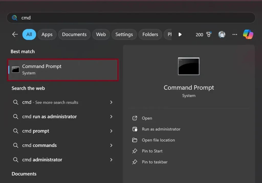Click the search magnifier icon in search box
262x183 pixels.
pyautogui.click(x=15, y=18)
